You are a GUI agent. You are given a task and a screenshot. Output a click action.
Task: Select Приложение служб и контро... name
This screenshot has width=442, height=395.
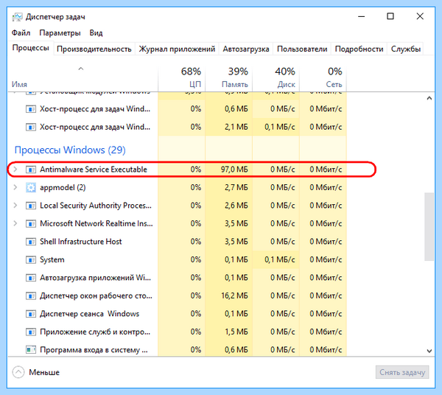pos(95,332)
